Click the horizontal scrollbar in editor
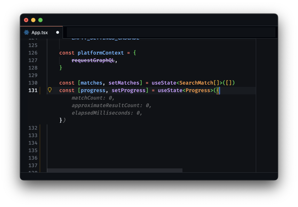 (x=115, y=170)
